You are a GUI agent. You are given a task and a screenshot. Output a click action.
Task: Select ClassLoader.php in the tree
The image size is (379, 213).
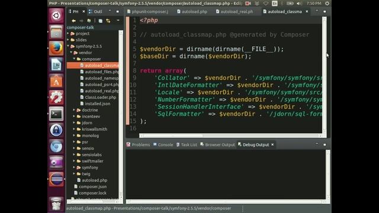[x=98, y=97]
